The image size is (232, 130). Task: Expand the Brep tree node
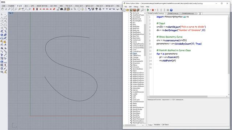[x=129, y=25]
